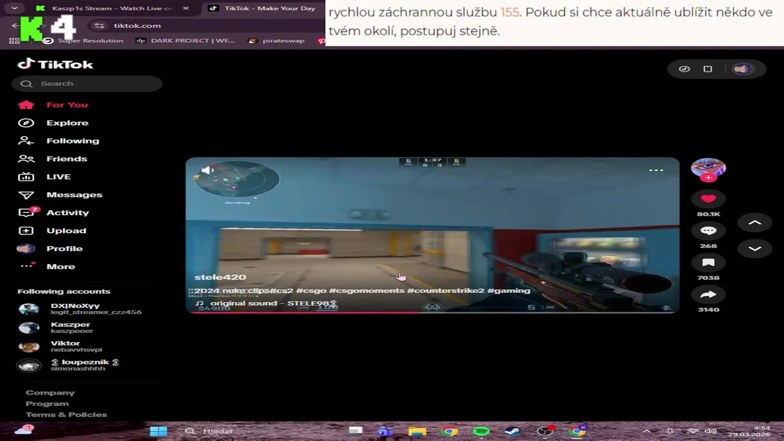Image resolution: width=784 pixels, height=441 pixels.
Task: Click the TikTok coins icon in top pill
Action: tap(685, 69)
